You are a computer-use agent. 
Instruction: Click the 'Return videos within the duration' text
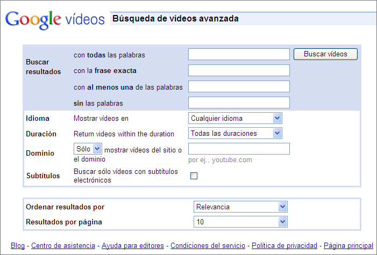click(124, 134)
